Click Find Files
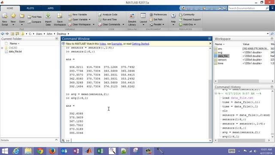The width and height of the screenshot is (275, 155). [x=34, y=17]
